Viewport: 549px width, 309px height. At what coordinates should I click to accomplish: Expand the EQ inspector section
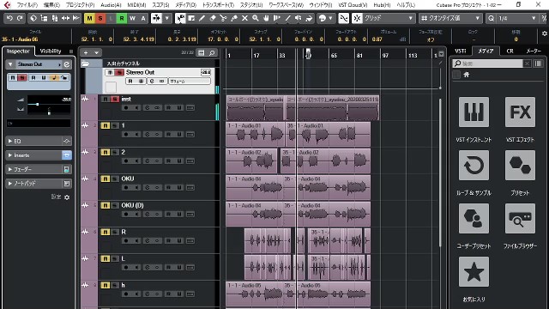[x=39, y=141]
